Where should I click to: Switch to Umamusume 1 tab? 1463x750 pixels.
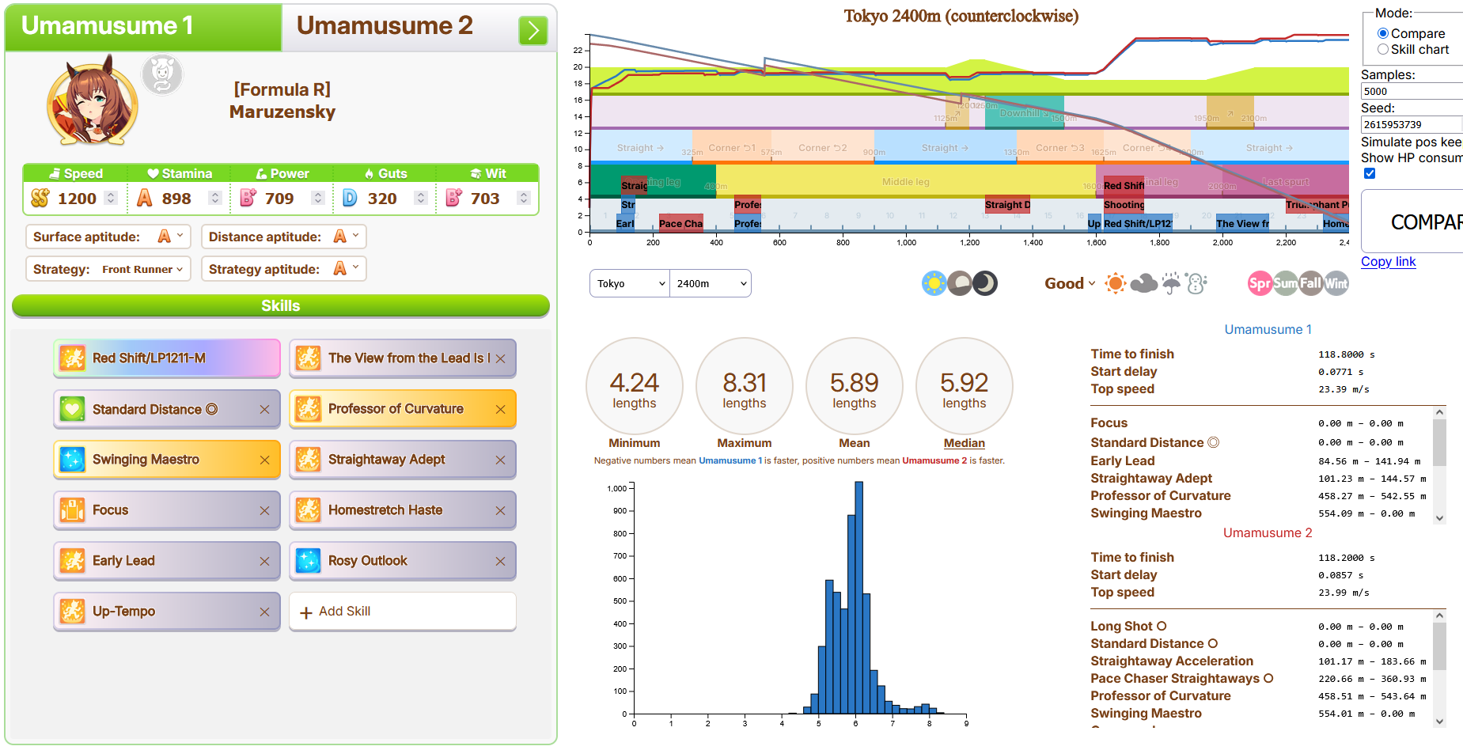(x=143, y=27)
